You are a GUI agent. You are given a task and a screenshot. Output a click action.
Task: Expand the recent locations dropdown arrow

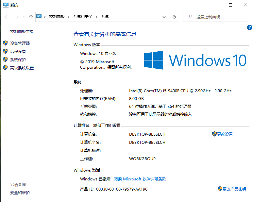click(x=24, y=17)
